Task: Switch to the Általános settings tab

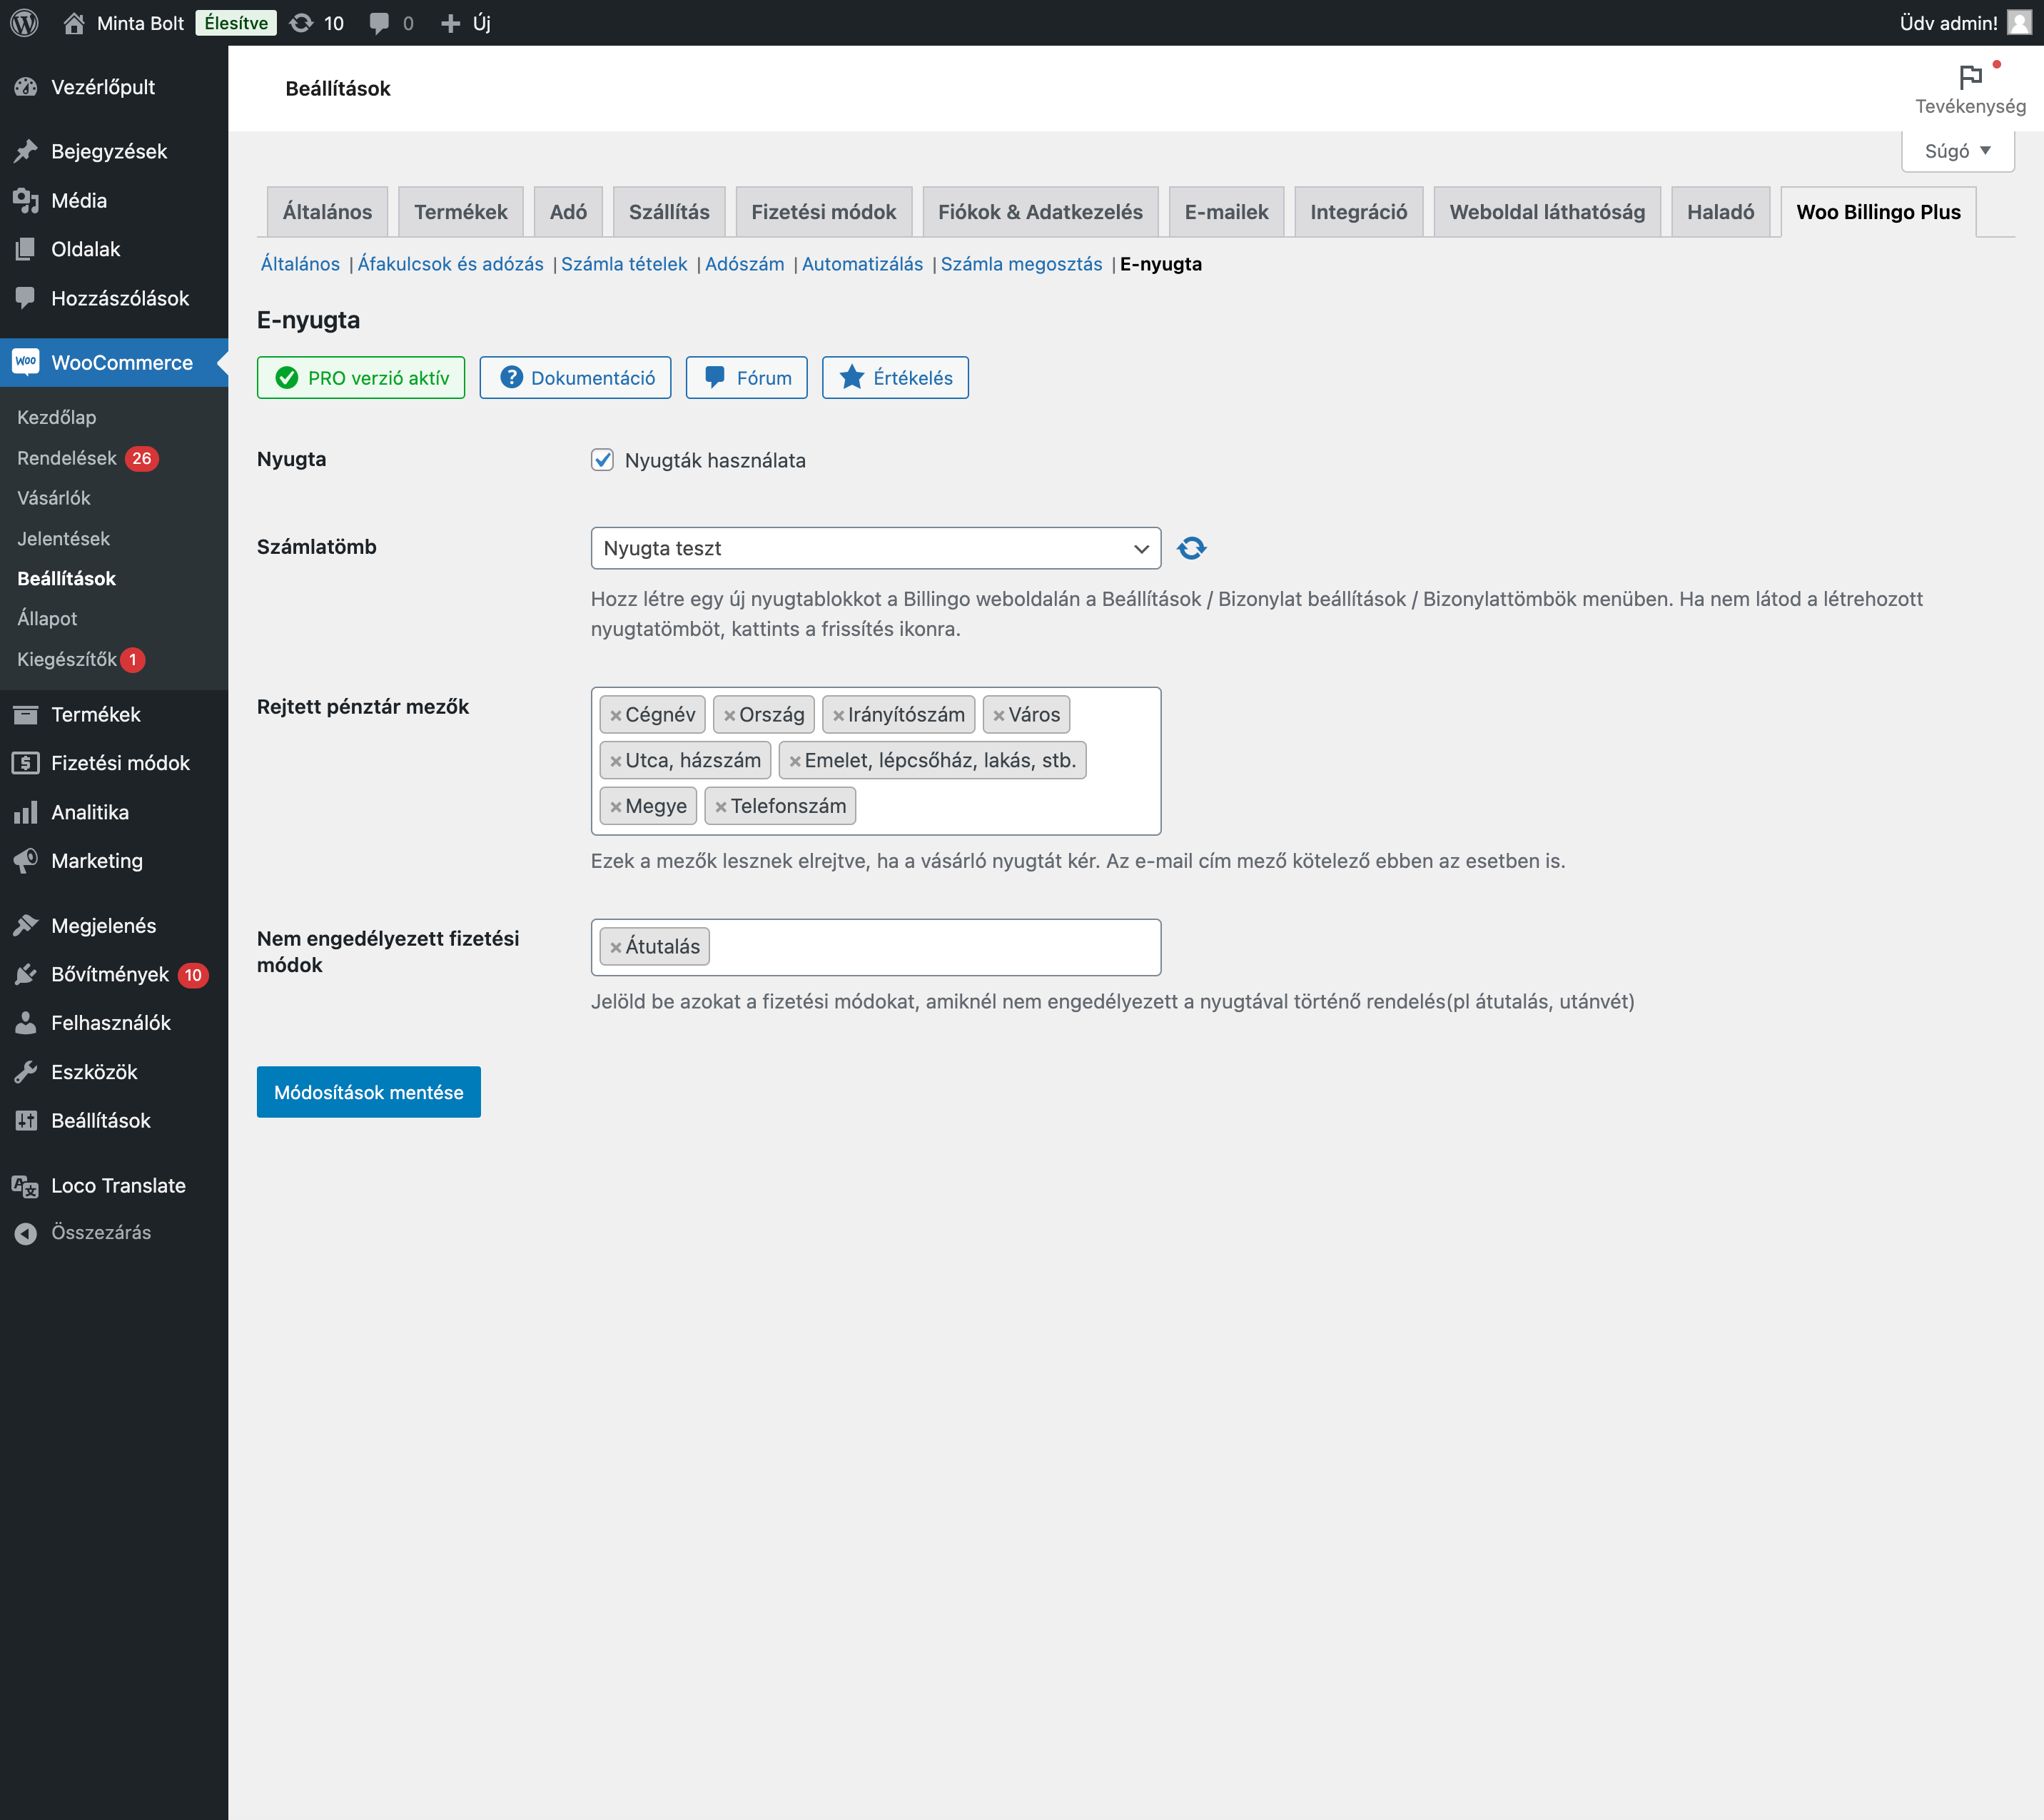Action: click(x=327, y=212)
